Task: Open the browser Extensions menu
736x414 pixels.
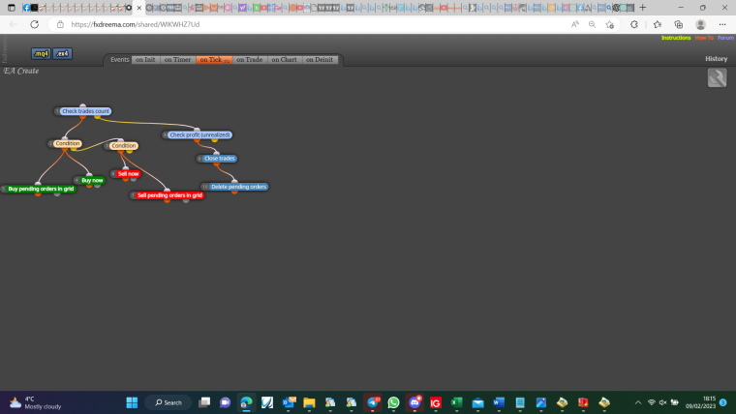Action: coord(634,24)
